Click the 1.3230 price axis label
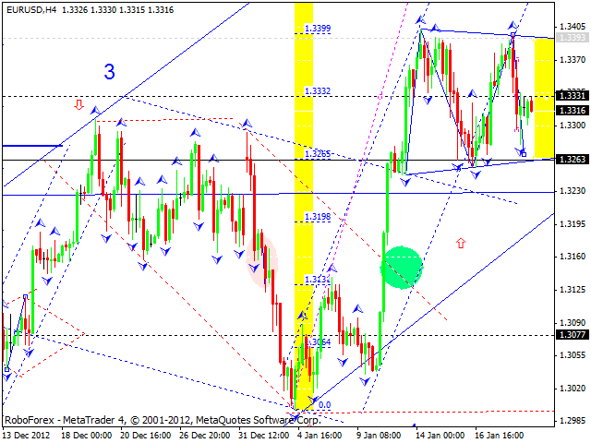This screenshot has height=443, width=591. click(573, 191)
